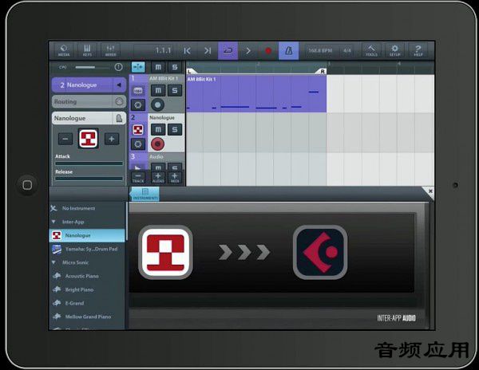Viewport: 479px width, 370px height.
Task: Toggle the metronome click
Action: click(288, 50)
